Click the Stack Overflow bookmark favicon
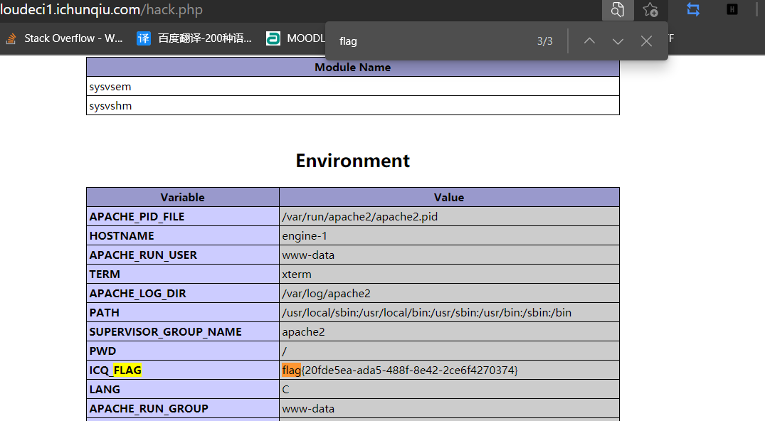 click(11, 38)
